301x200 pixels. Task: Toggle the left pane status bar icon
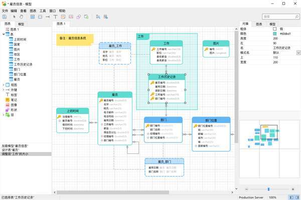(x=291, y=197)
